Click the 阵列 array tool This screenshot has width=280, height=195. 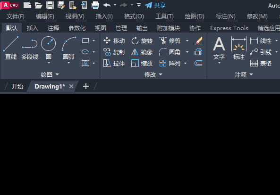point(170,63)
